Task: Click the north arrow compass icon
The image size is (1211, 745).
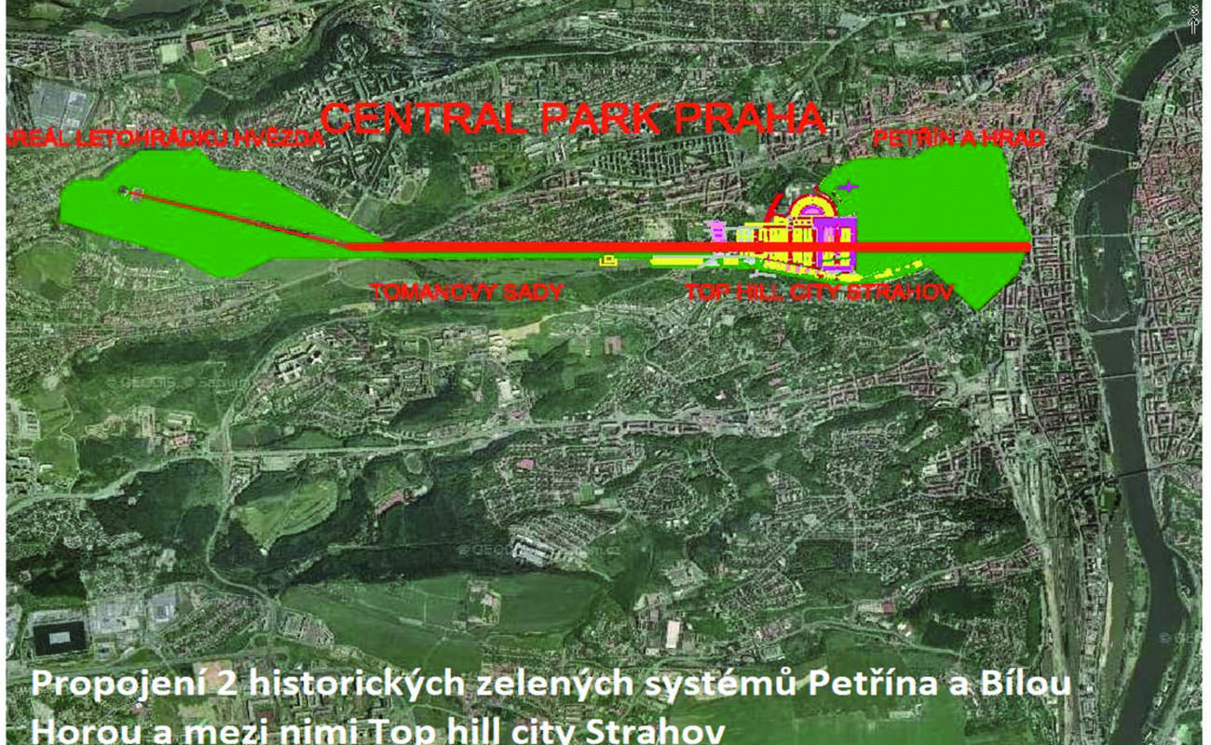Action: (1191, 19)
